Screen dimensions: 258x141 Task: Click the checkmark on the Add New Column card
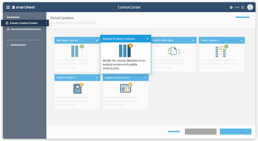coord(97,40)
